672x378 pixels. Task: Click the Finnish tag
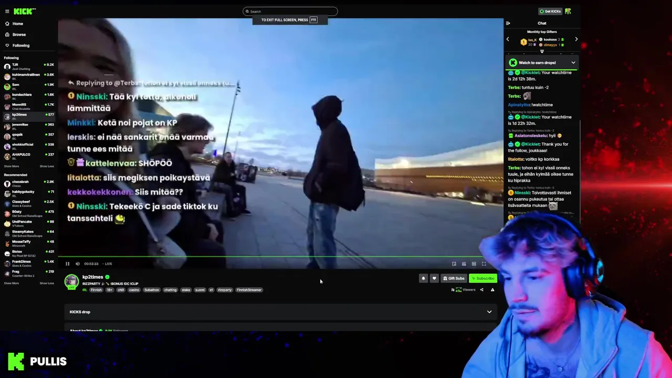96,290
